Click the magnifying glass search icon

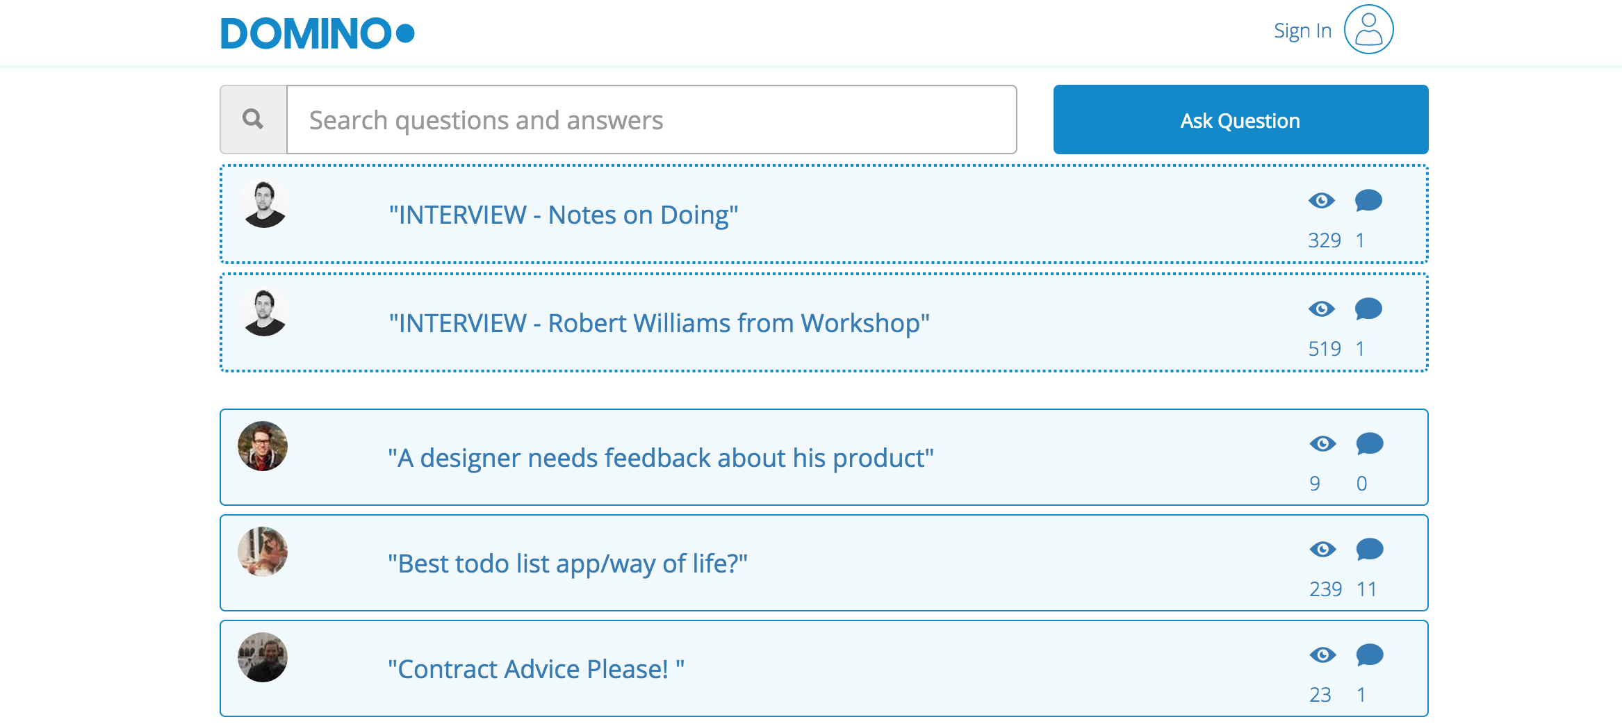253,120
